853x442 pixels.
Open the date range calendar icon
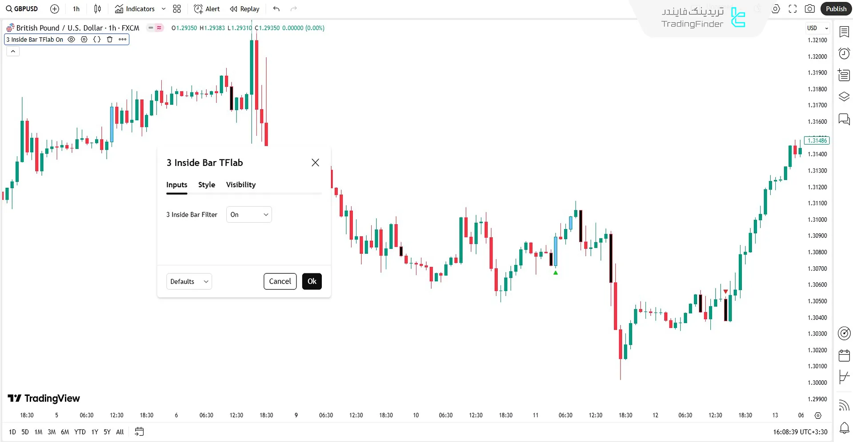tap(139, 431)
